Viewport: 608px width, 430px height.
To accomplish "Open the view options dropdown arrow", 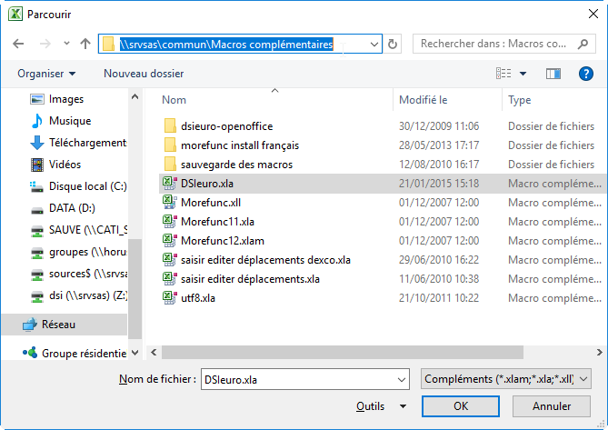I will (x=523, y=74).
